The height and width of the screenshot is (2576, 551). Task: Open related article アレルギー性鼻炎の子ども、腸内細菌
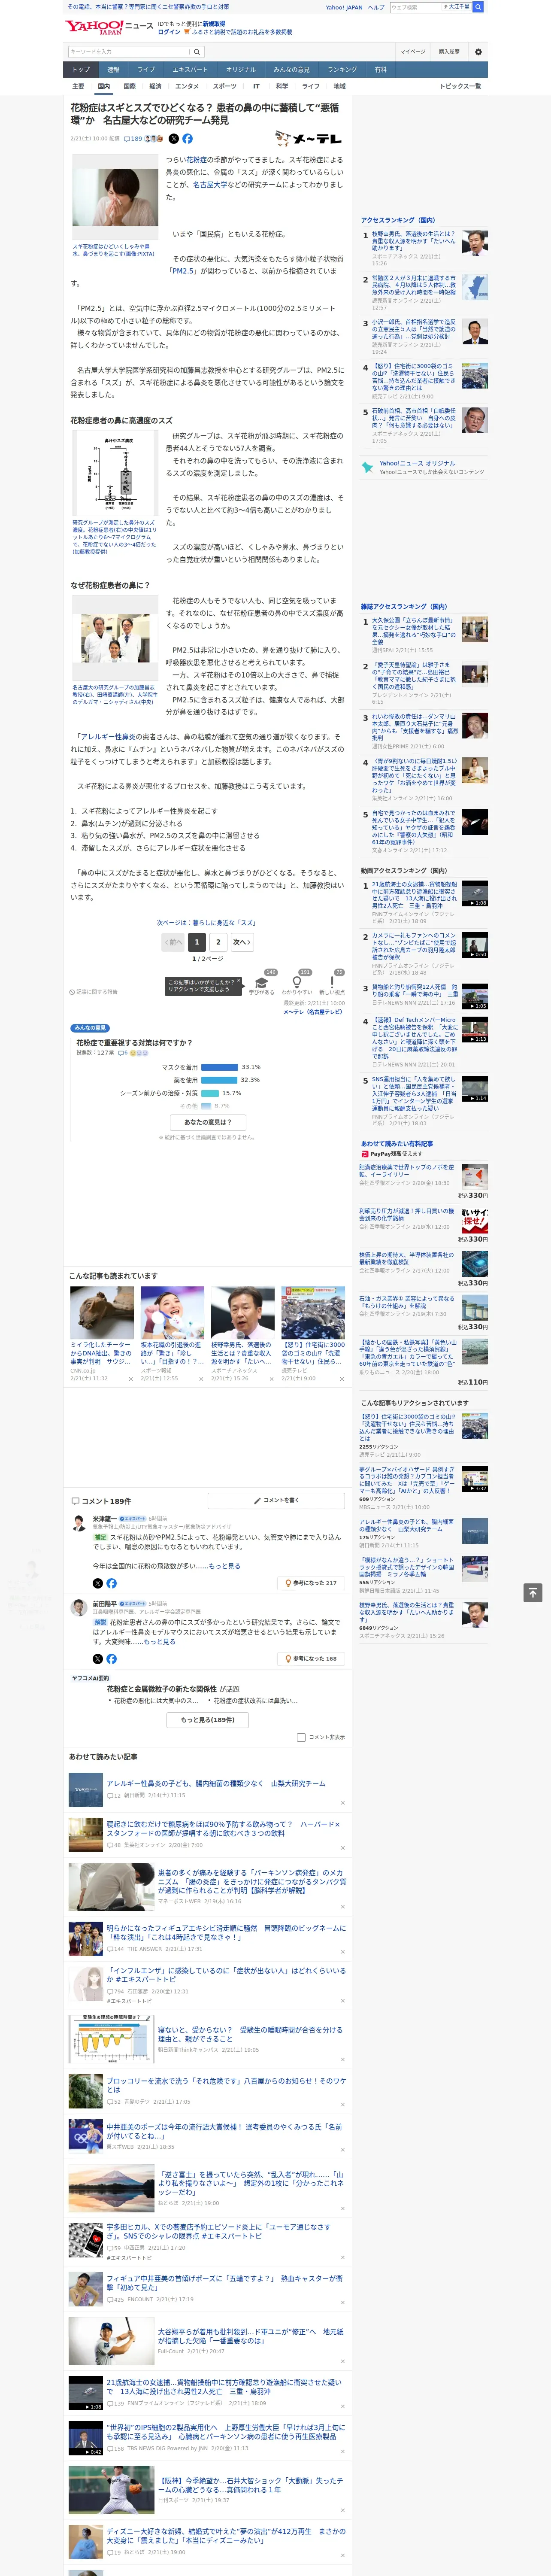pos(216,1783)
